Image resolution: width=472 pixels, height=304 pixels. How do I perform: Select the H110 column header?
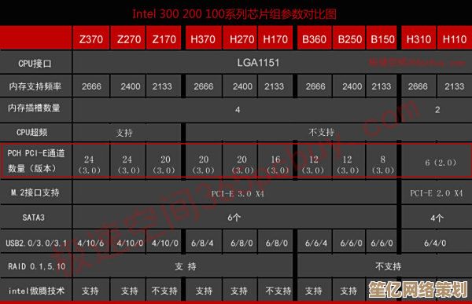coord(455,38)
